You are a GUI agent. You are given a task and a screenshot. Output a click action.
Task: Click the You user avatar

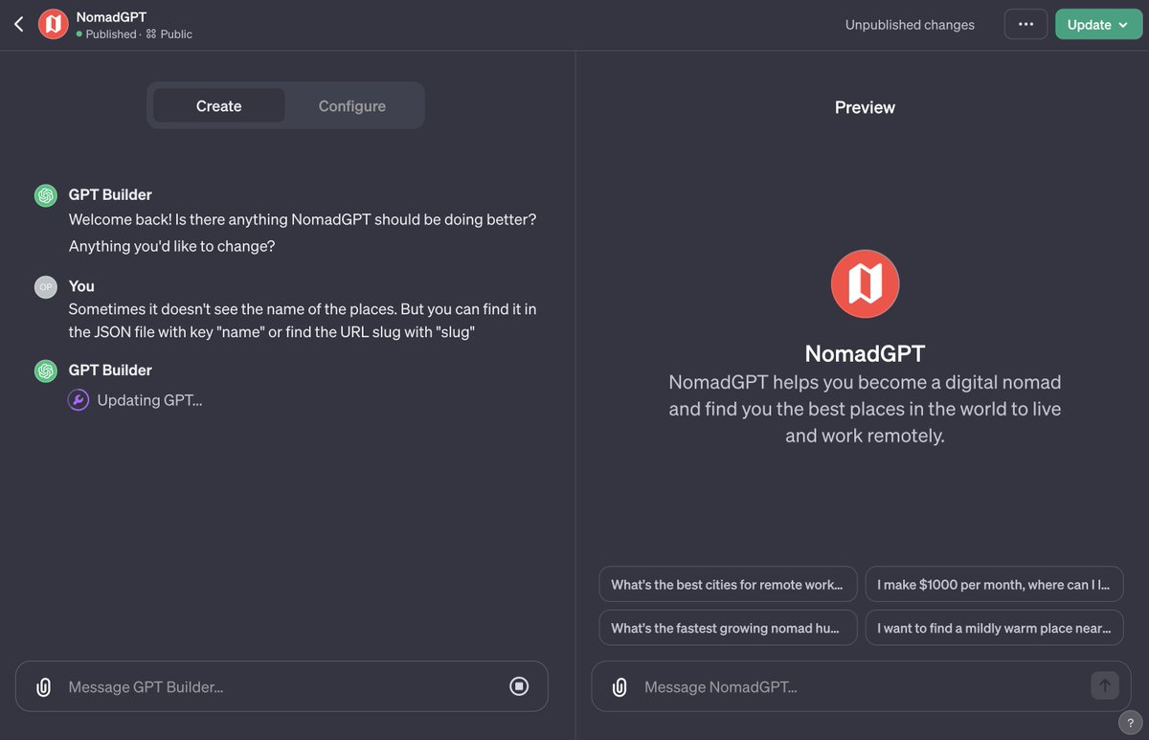point(46,286)
